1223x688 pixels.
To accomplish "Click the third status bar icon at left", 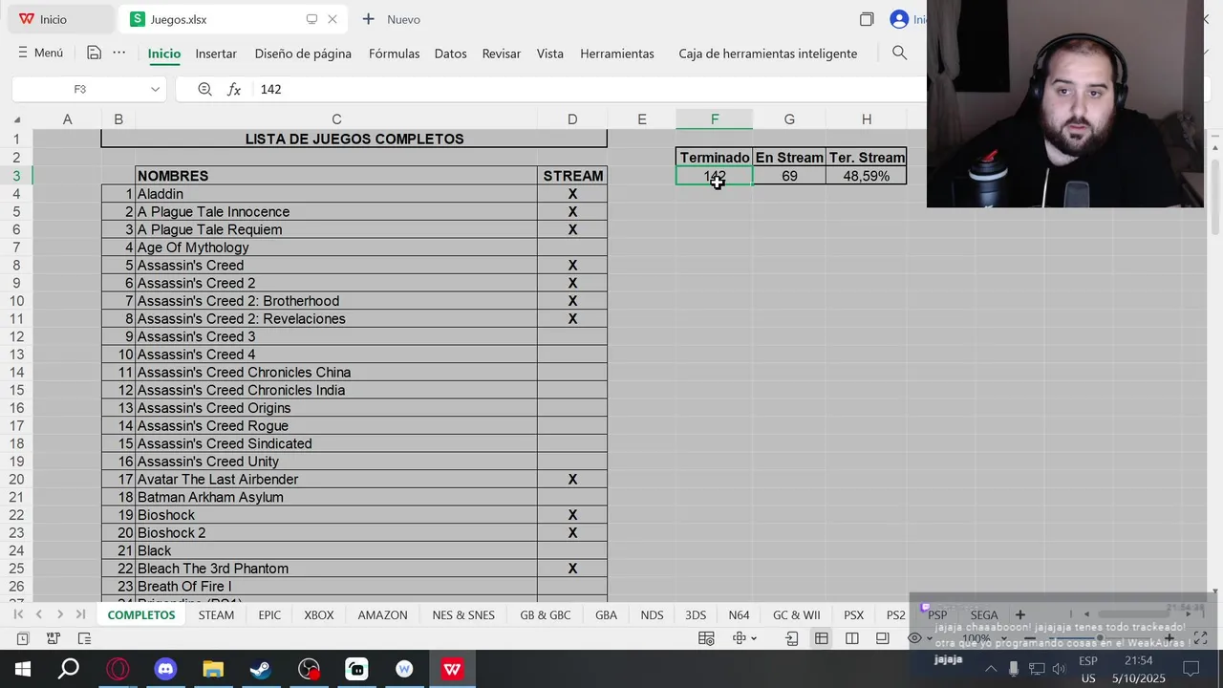I will pyautogui.click(x=84, y=638).
